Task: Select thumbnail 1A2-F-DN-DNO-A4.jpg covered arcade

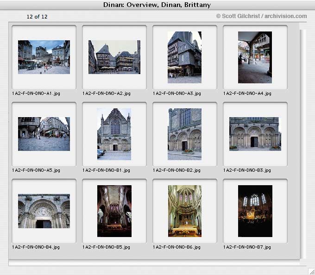Action: 255,57
